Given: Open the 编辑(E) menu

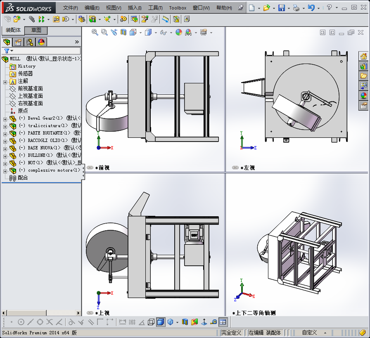Looking at the screenshot, I should [x=92, y=8].
